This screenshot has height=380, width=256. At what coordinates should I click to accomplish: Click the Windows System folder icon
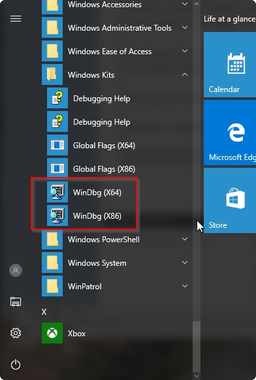[52, 262]
